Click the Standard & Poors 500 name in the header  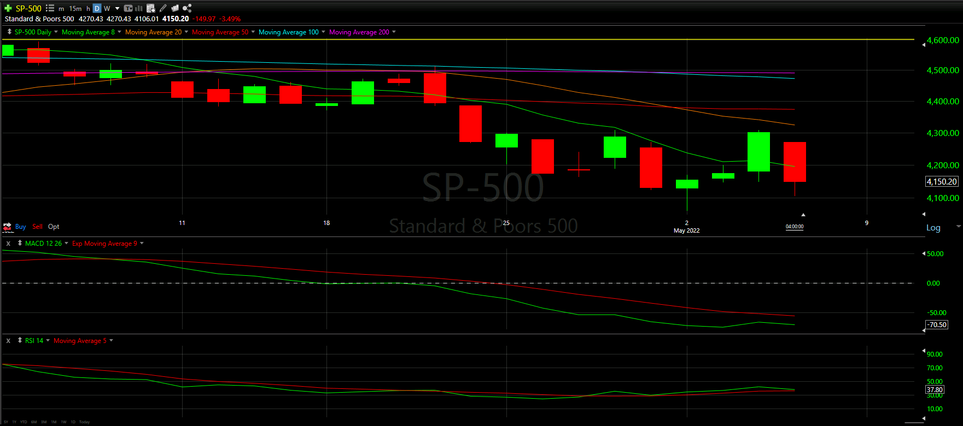(39, 19)
